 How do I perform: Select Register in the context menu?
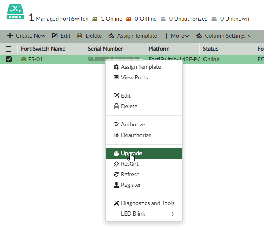click(144, 185)
